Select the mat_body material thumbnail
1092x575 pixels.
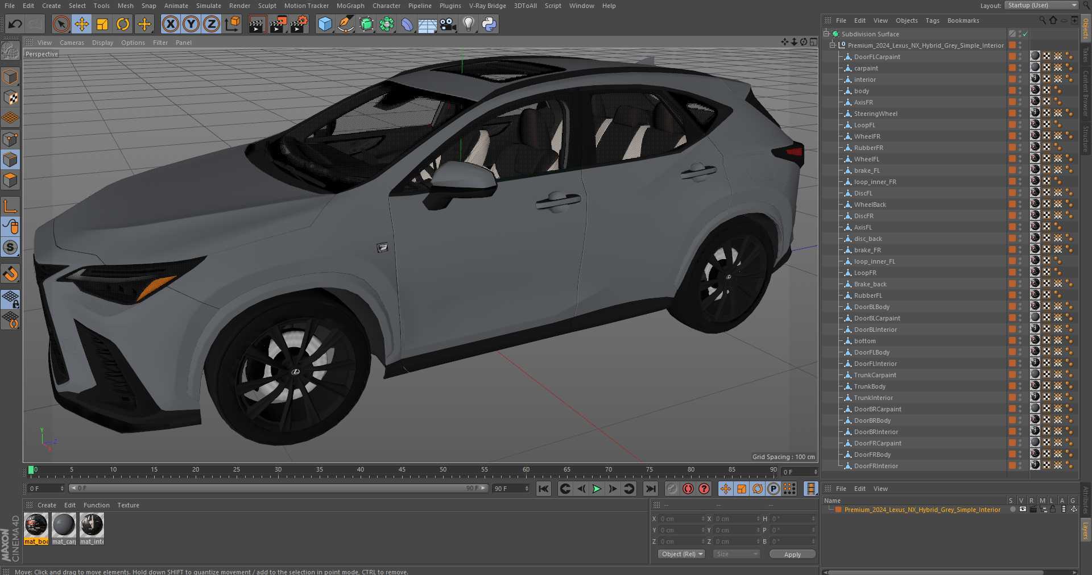click(x=36, y=528)
